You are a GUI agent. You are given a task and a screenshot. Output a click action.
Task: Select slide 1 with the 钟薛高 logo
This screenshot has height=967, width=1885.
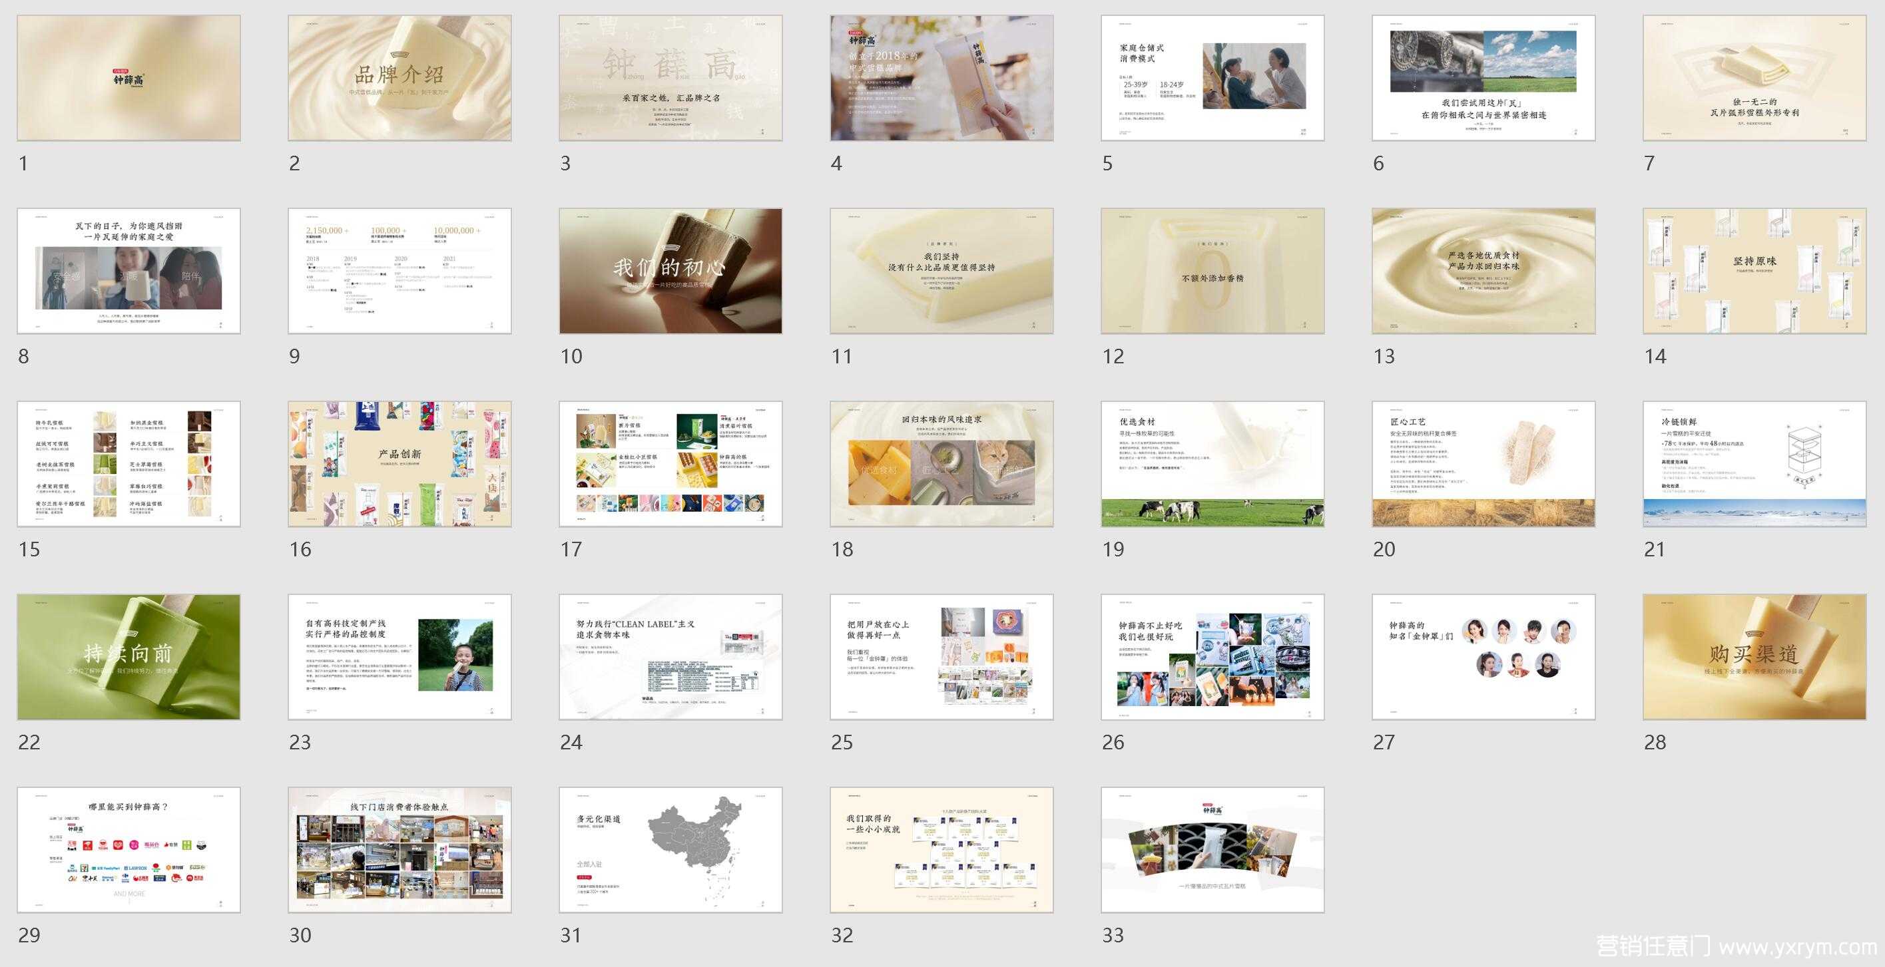pyautogui.click(x=129, y=78)
